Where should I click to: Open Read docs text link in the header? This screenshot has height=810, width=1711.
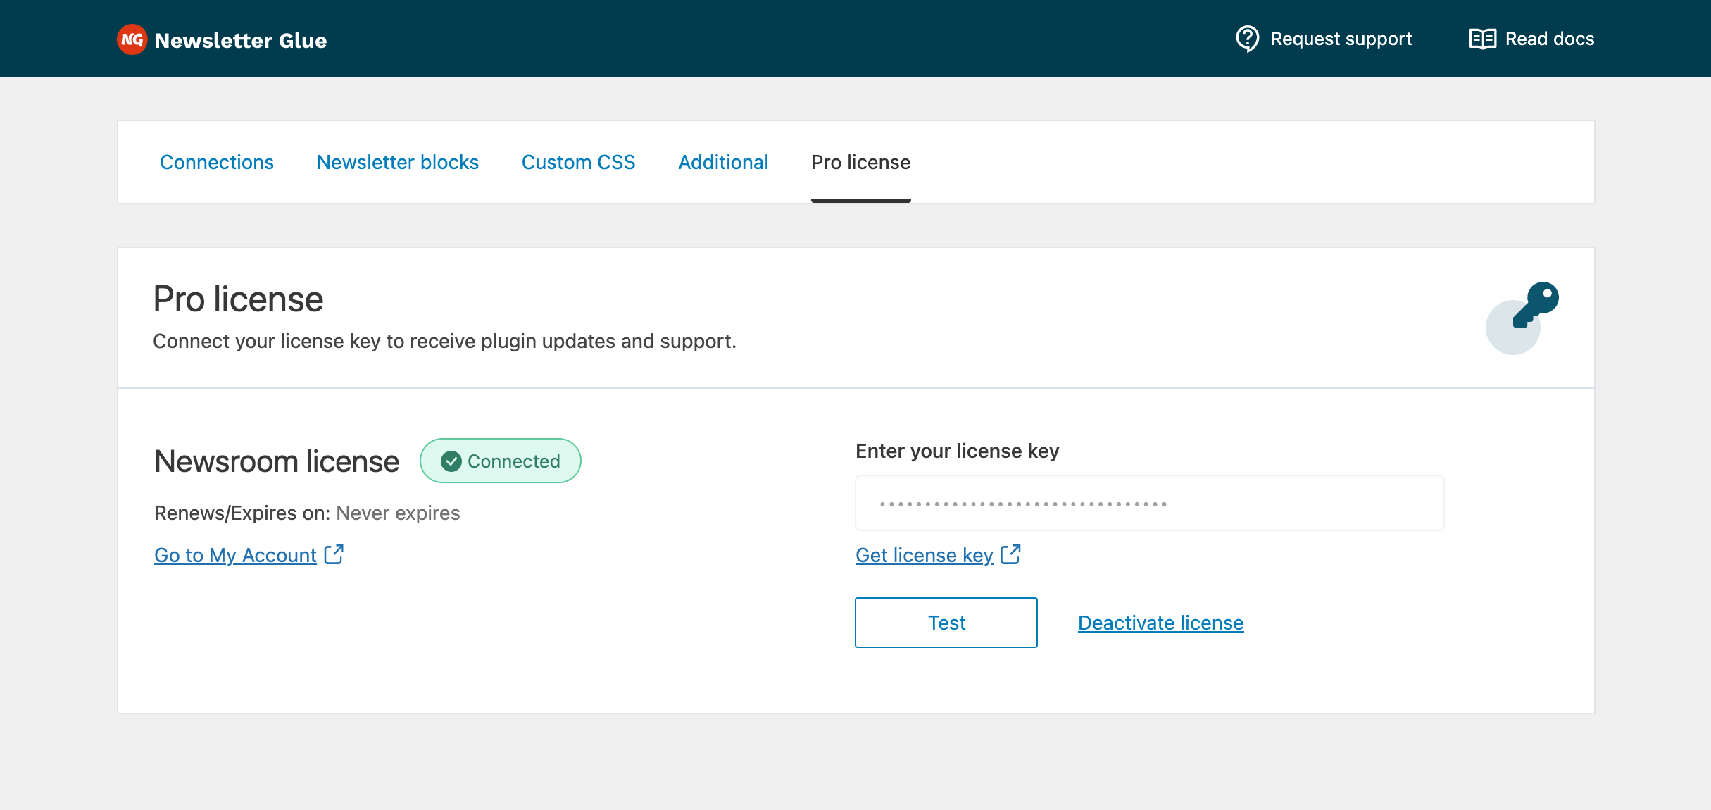click(x=1549, y=39)
